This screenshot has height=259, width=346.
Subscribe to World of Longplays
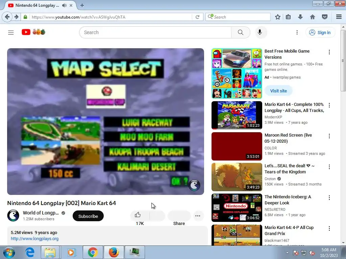coord(88,216)
